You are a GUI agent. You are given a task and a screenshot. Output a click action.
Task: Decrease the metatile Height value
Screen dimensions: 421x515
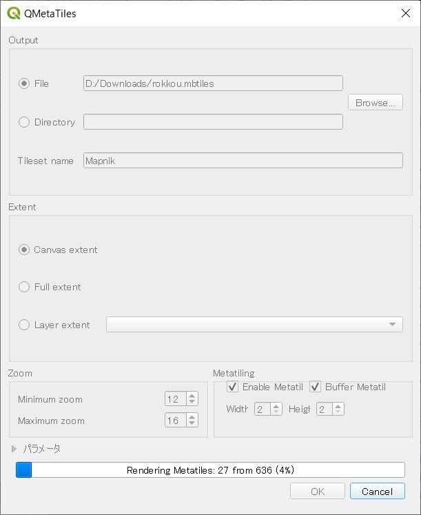pyautogui.click(x=338, y=412)
